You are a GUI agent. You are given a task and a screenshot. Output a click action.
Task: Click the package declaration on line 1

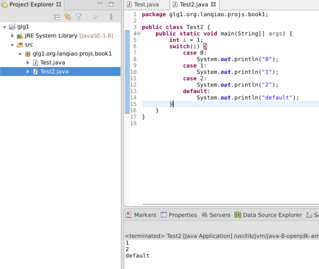[x=205, y=15]
